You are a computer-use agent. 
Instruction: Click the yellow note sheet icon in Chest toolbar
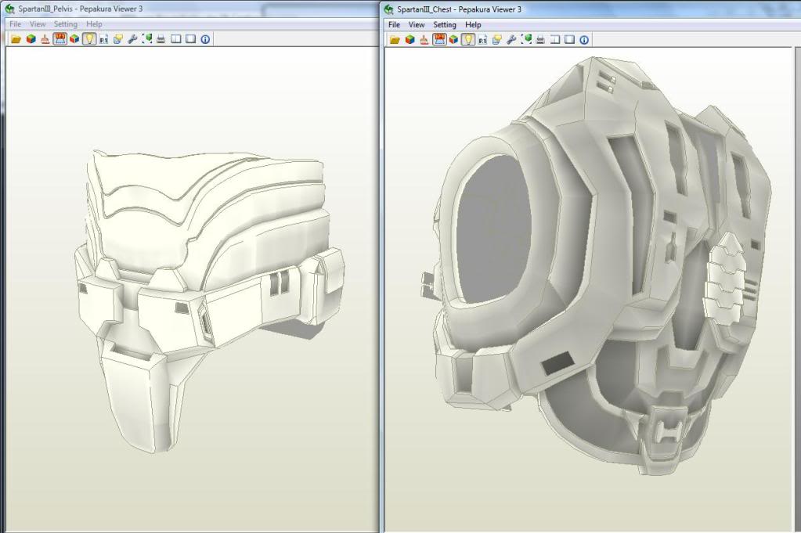497,40
